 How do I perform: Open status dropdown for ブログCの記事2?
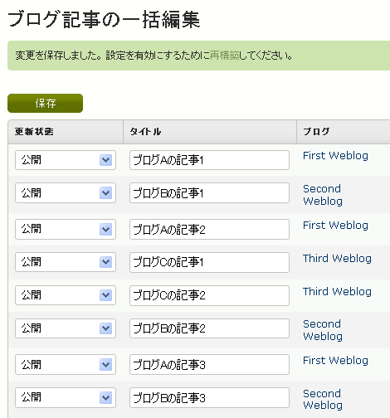[66, 295]
